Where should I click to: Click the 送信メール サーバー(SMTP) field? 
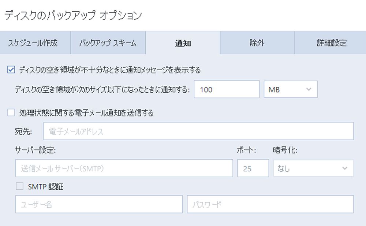click(124, 168)
